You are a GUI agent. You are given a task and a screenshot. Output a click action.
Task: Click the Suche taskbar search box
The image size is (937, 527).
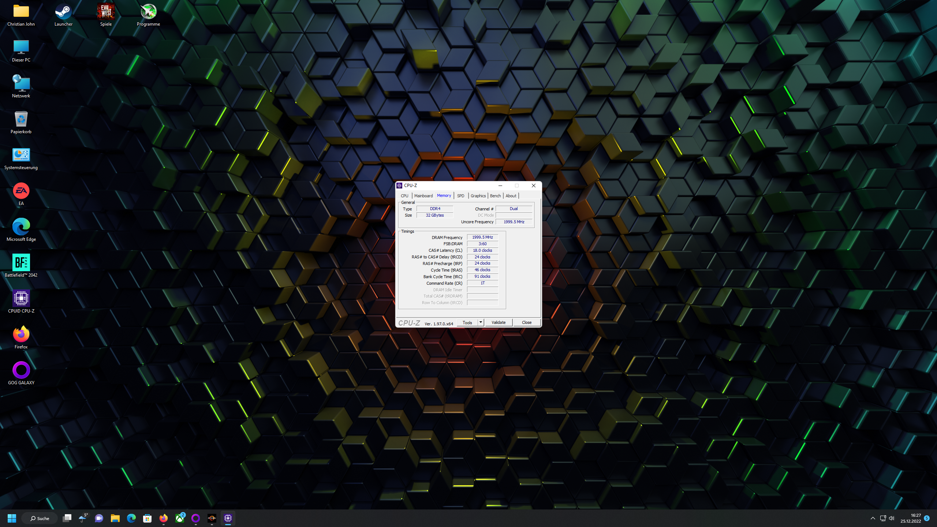click(40, 518)
